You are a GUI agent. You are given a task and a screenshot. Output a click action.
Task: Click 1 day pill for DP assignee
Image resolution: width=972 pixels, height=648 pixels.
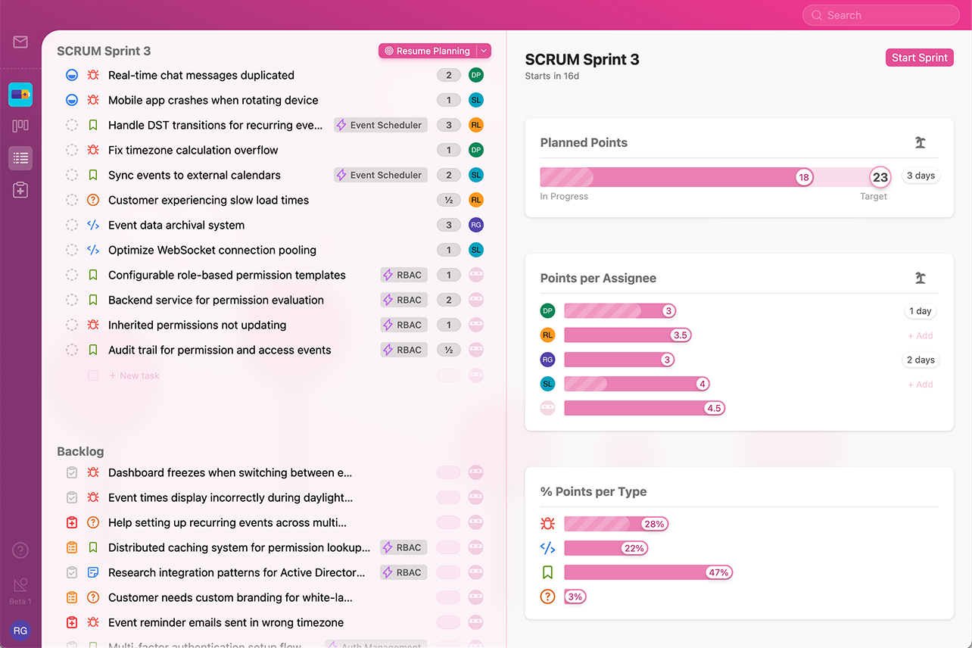921,311
